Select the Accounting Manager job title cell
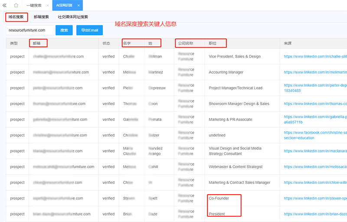347x222 pixels. [x=226, y=72]
